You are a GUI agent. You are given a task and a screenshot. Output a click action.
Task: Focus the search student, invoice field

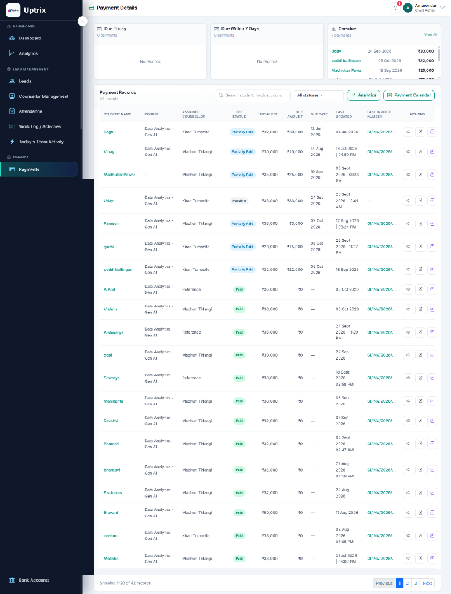point(253,96)
